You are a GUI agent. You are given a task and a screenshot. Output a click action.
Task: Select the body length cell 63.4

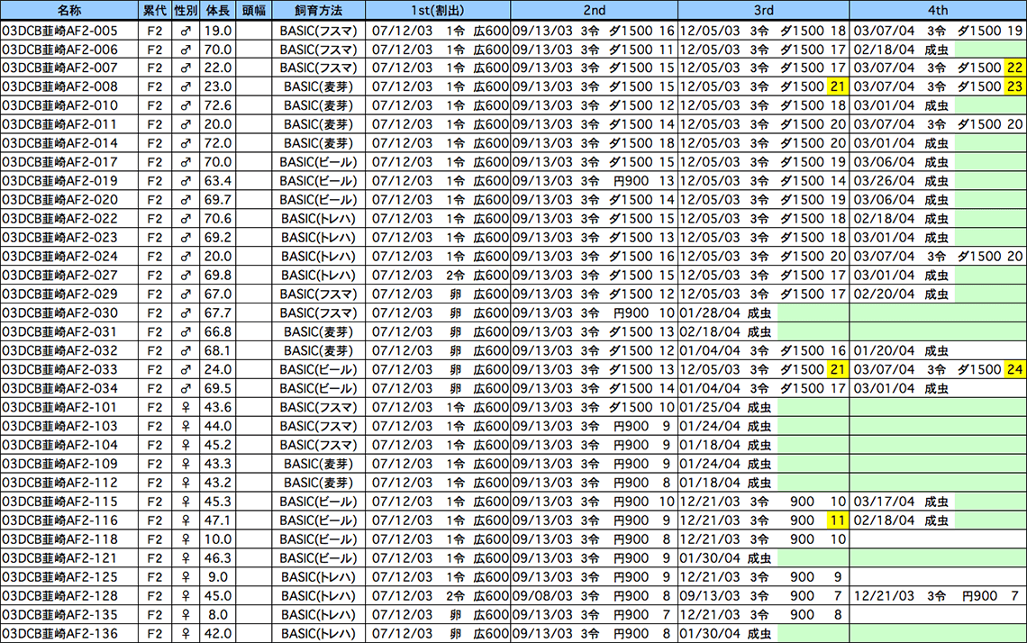(x=218, y=181)
